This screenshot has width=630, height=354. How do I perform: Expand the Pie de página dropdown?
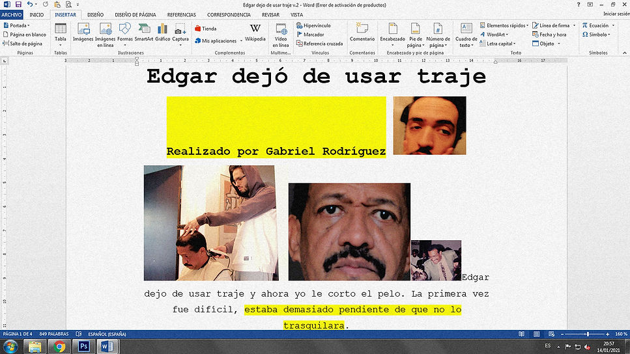coord(416,35)
